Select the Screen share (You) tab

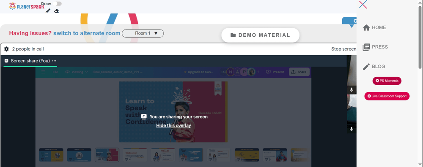(30, 61)
